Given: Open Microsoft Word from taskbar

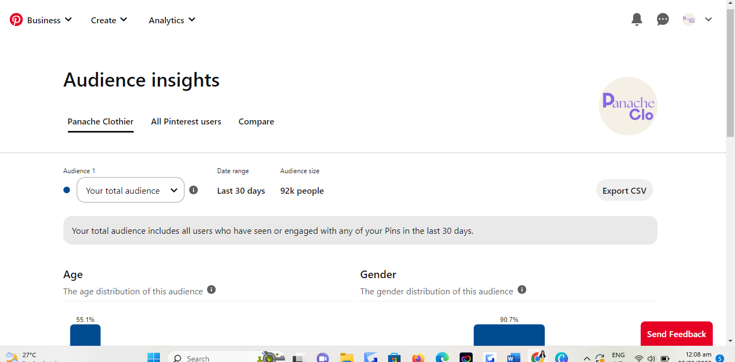Looking at the screenshot, I should [x=513, y=358].
